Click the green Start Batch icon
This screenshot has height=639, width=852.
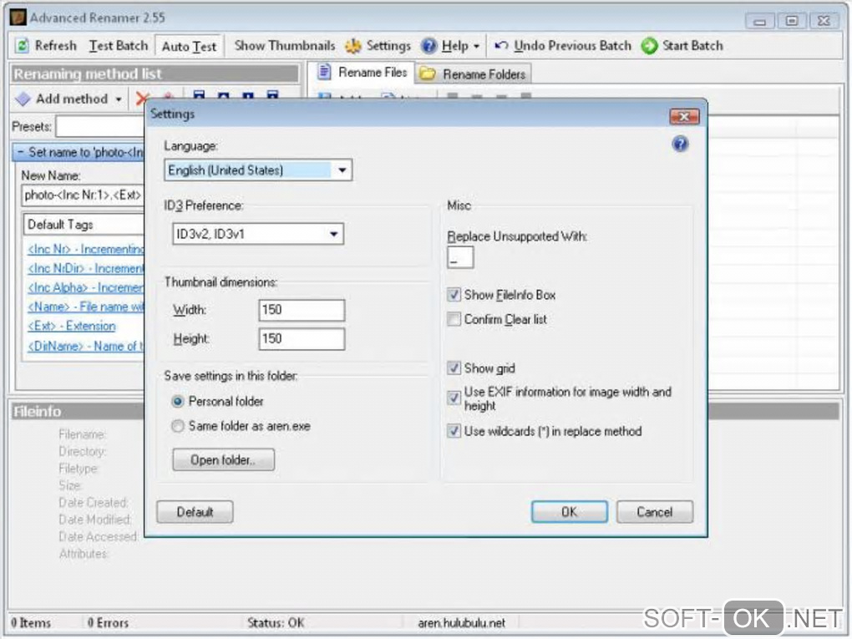pos(649,46)
